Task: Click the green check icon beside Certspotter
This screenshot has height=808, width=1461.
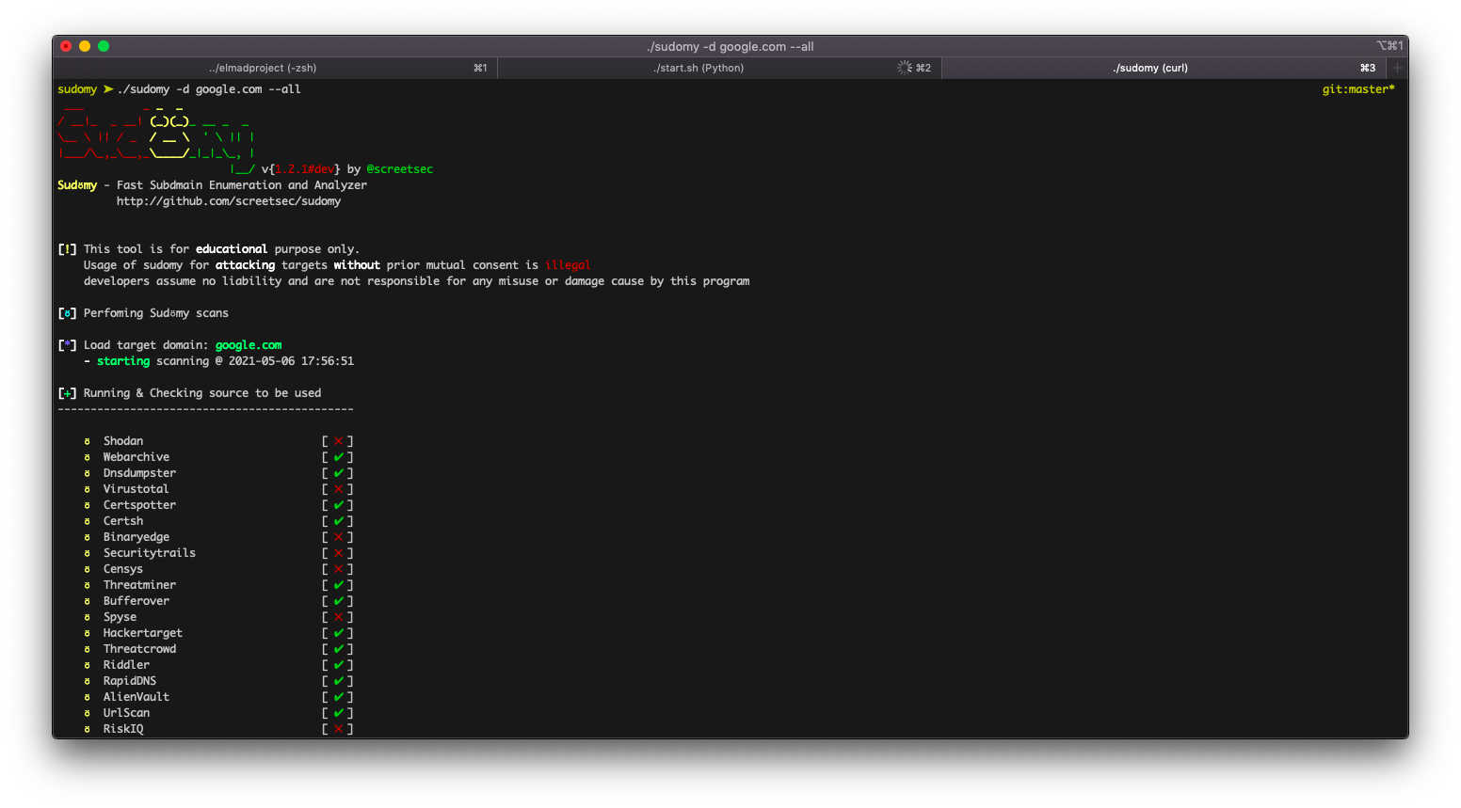Action: [338, 504]
